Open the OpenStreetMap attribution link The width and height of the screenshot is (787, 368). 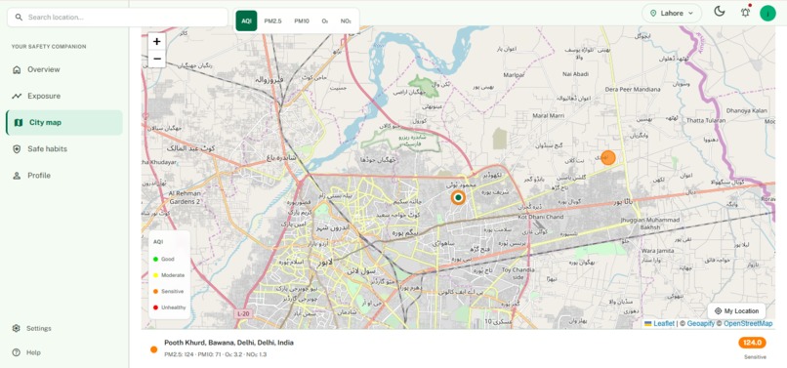click(748, 324)
